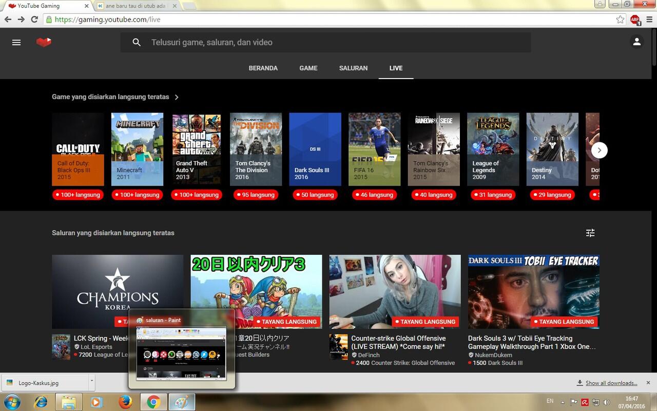Viewport: 657px width, 411px height.
Task: Open the account profile icon
Action: pos(636,42)
